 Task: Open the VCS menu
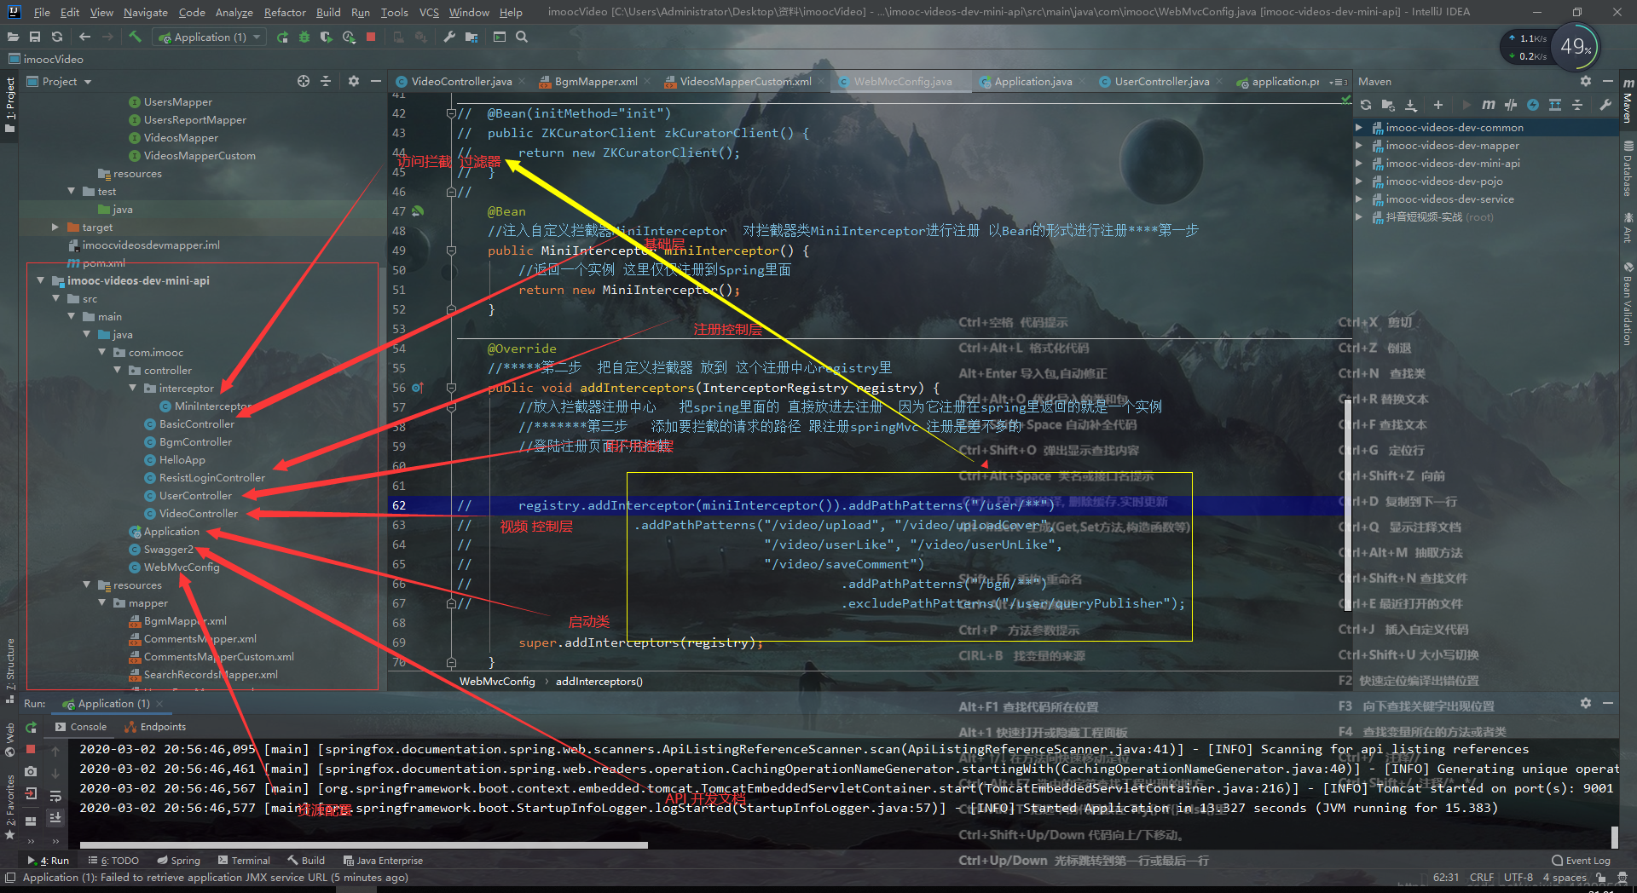pyautogui.click(x=429, y=12)
